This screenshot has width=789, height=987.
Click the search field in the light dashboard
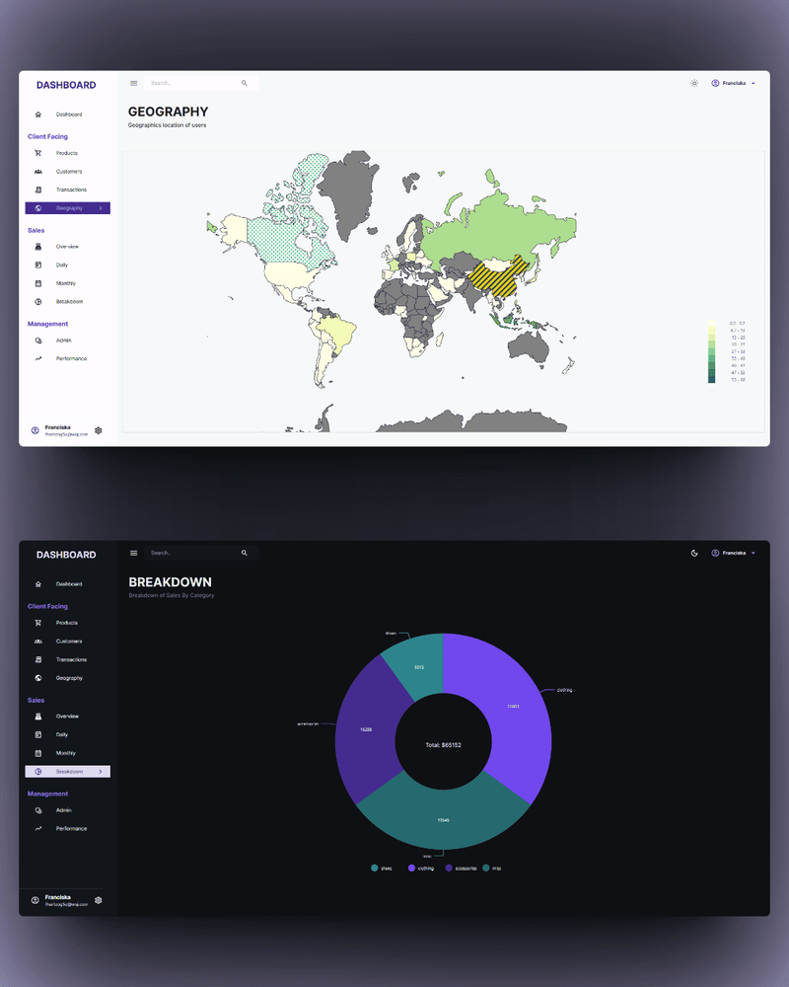click(192, 83)
